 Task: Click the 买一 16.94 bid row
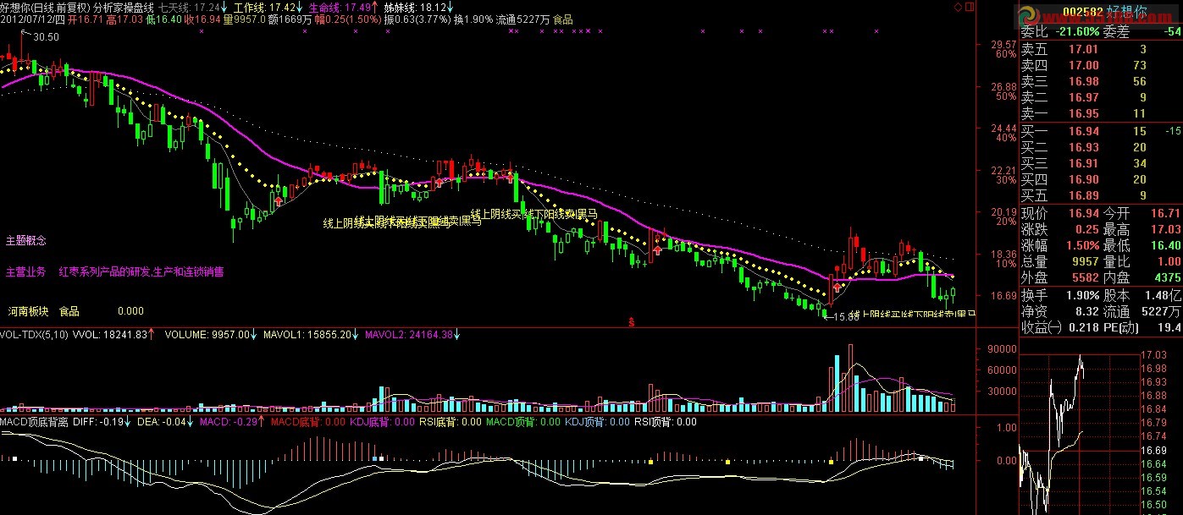(x=1102, y=131)
